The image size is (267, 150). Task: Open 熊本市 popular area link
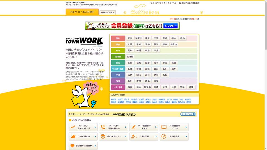point(189,102)
